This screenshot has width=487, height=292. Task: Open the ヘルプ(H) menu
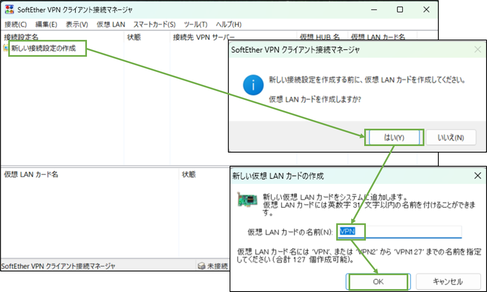[x=229, y=25]
